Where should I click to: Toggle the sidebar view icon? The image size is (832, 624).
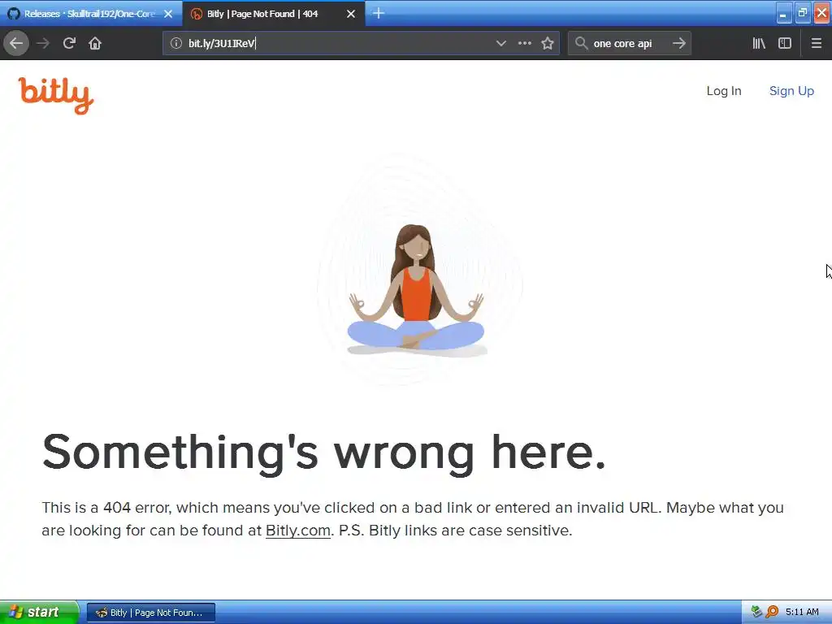click(x=785, y=44)
